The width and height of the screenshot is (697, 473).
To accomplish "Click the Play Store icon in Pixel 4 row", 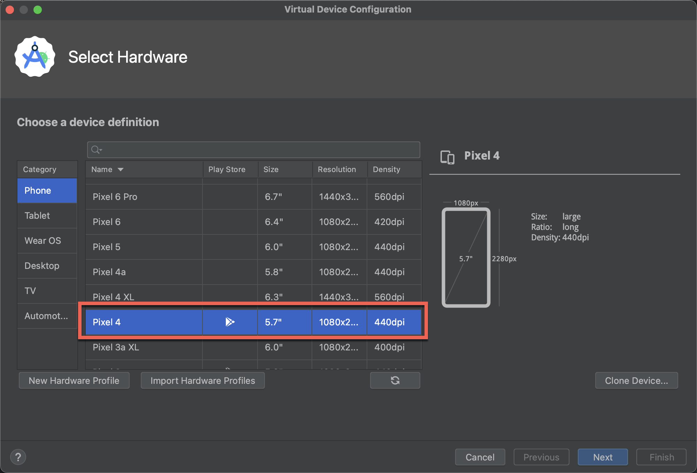I will (230, 322).
